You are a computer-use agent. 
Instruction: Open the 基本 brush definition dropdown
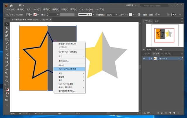pos(93,15)
